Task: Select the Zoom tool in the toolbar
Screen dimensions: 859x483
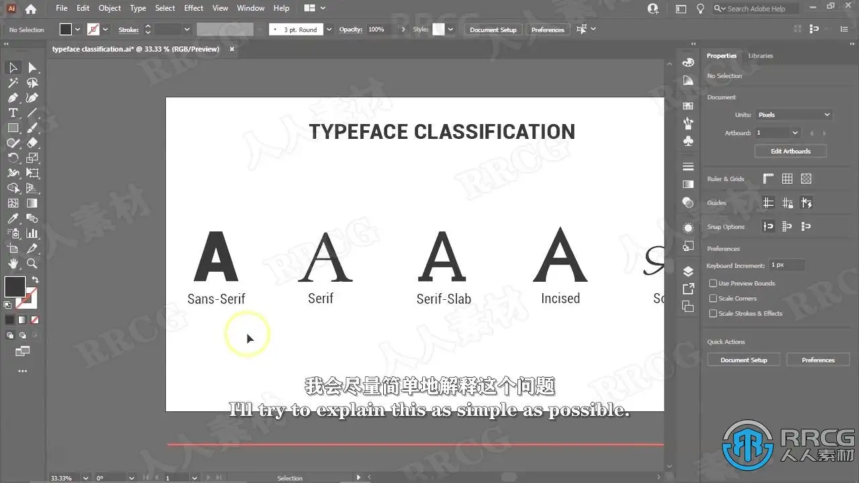Action: tap(32, 264)
